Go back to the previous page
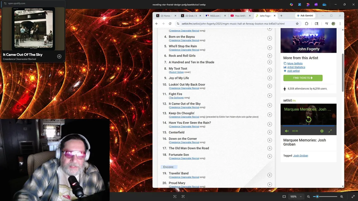Image resolution: width=358 pixels, height=201 pixels. coord(157,24)
